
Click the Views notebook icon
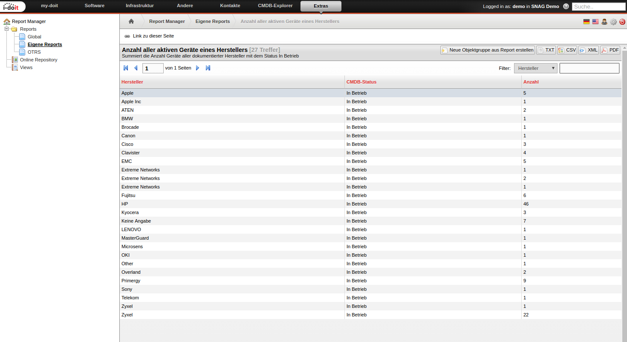click(15, 67)
